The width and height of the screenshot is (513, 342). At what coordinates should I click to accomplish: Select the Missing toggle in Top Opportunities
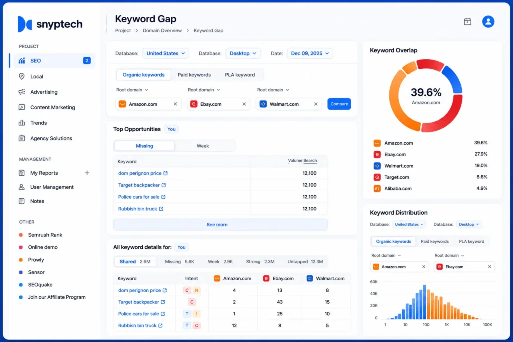coord(144,146)
